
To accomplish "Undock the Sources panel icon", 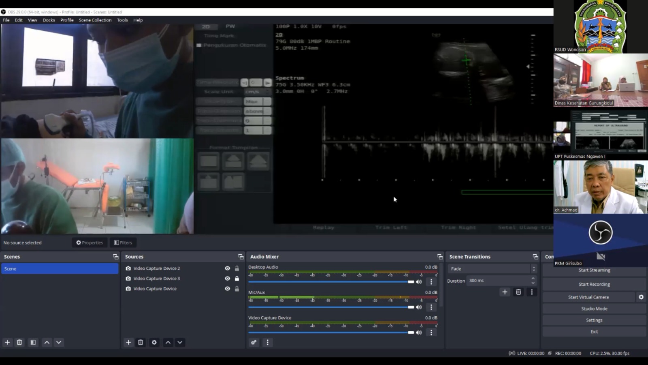I will [x=241, y=257].
